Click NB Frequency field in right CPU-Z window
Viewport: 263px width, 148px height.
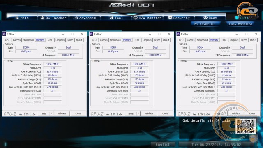click(242, 55)
